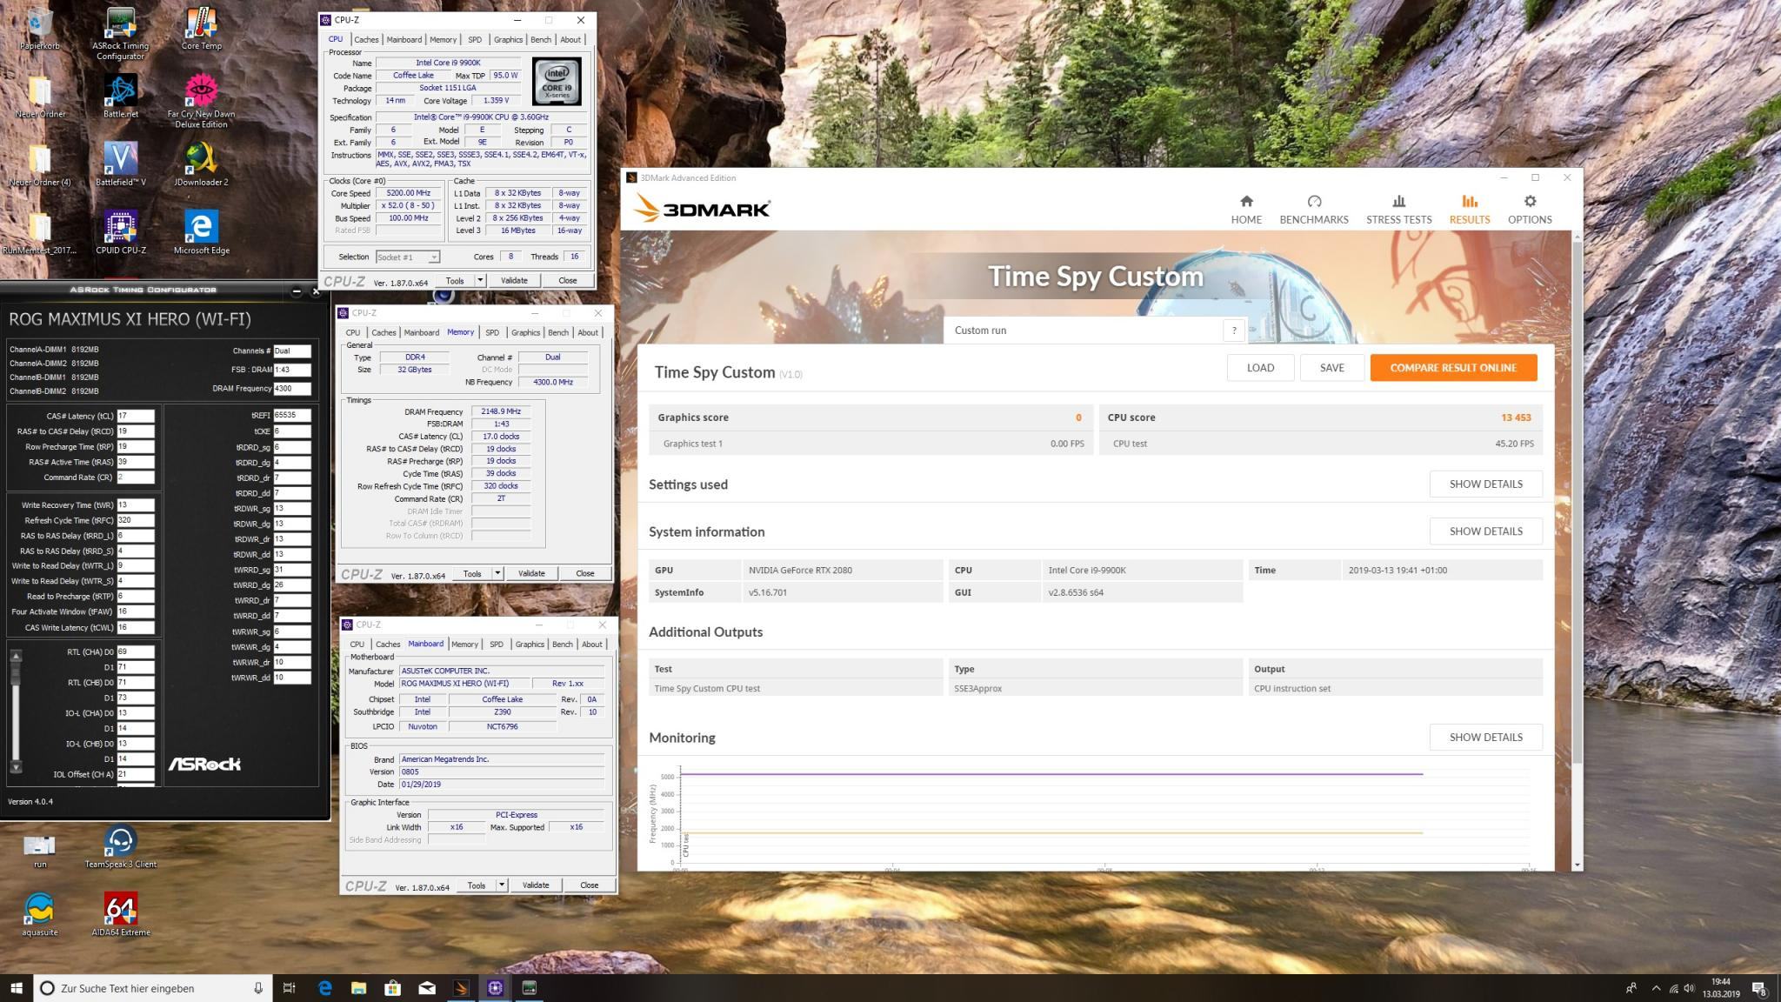
Task: Click COMPARE RESULT ONLINE button
Action: coord(1453,367)
